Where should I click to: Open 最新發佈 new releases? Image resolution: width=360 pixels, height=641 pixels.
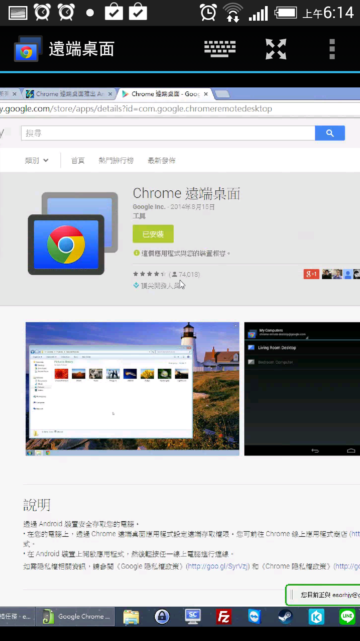tap(161, 160)
